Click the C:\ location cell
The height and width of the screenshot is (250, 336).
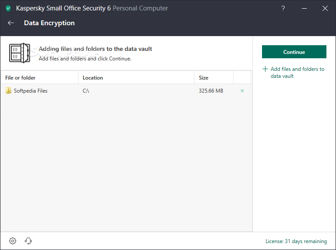pyautogui.click(x=86, y=91)
